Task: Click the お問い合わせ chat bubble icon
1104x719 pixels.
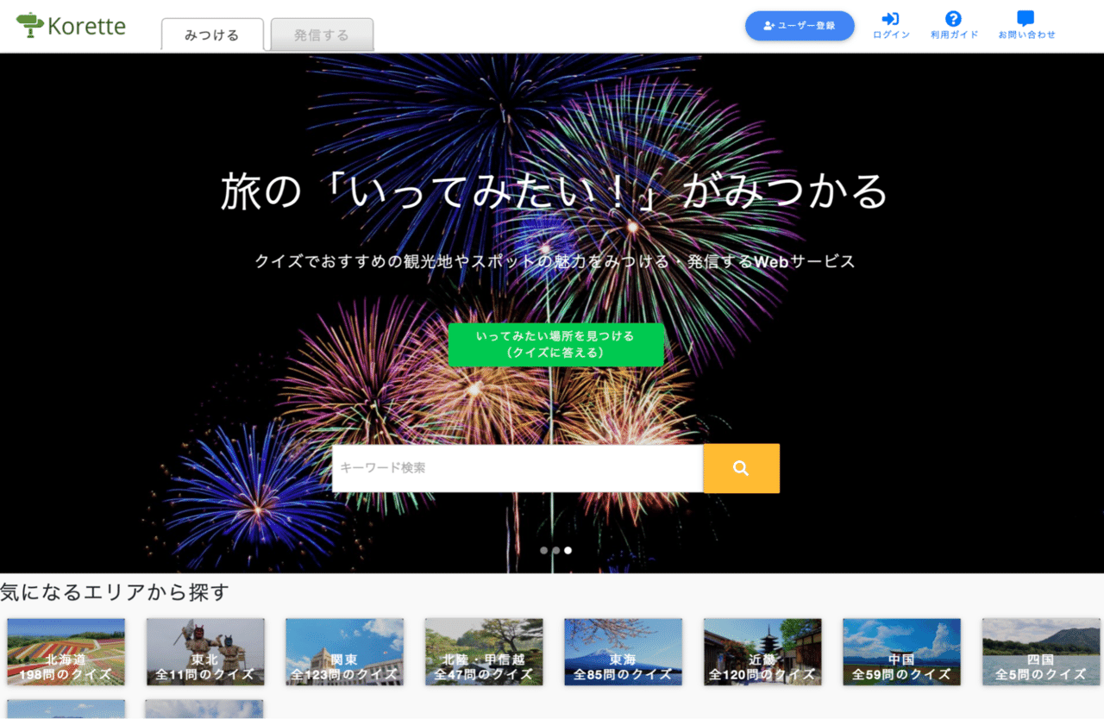Action: (x=1026, y=19)
